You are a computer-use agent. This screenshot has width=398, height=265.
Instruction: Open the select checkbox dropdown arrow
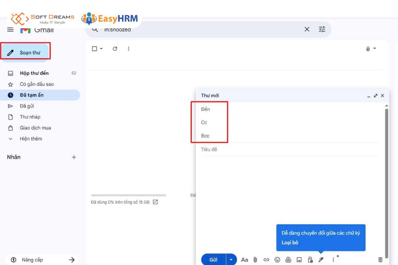tap(101, 49)
